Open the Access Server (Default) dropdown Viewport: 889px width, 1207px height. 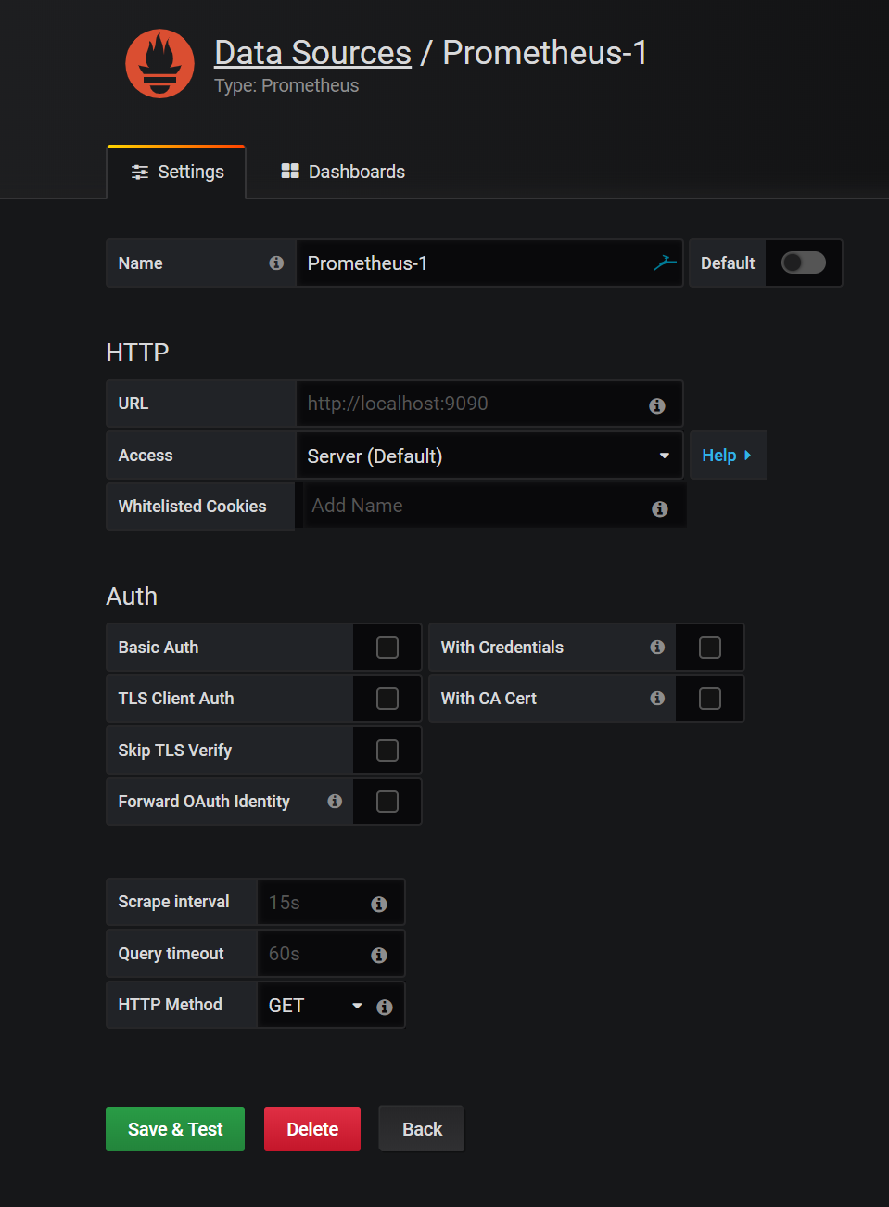pyautogui.click(x=489, y=456)
